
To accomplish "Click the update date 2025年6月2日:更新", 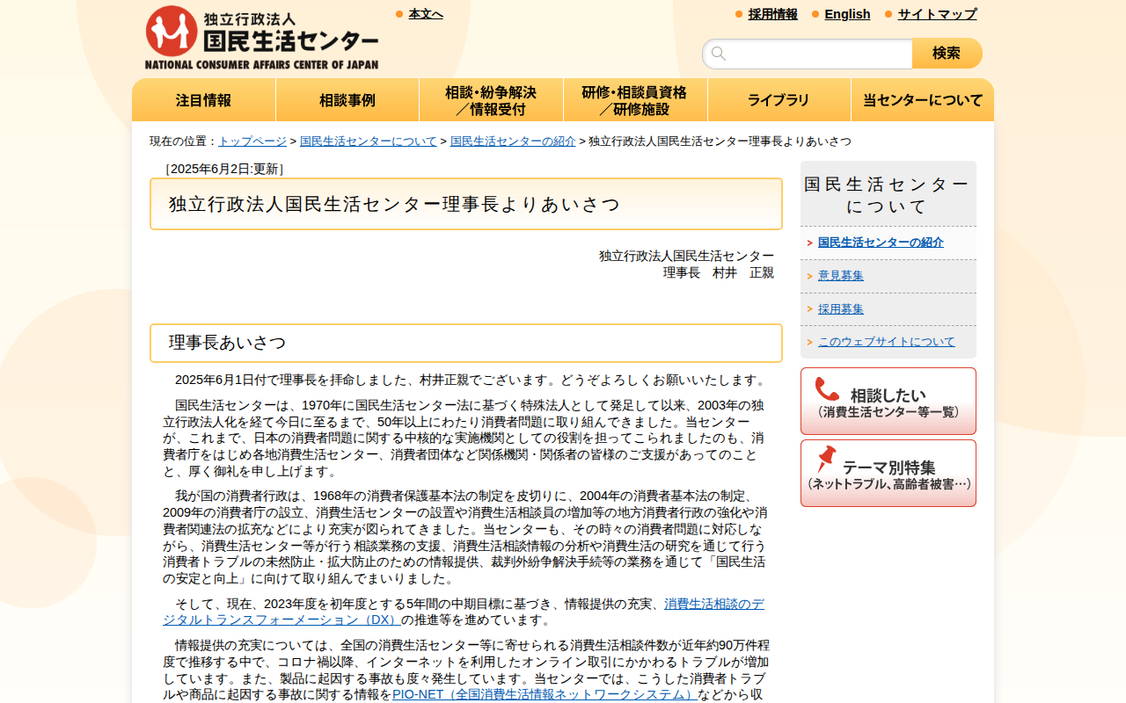I will (224, 169).
